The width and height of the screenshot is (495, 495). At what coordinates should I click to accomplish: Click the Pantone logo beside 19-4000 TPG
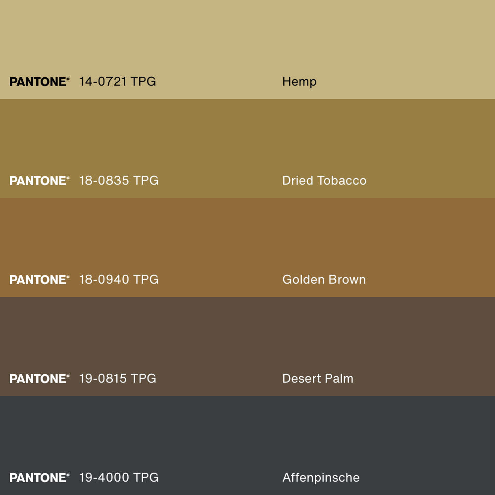39,478
